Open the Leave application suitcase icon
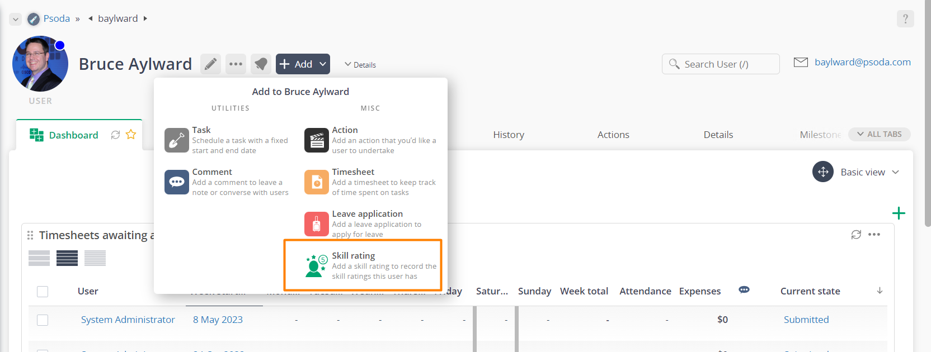The height and width of the screenshot is (352, 931). pyautogui.click(x=317, y=224)
